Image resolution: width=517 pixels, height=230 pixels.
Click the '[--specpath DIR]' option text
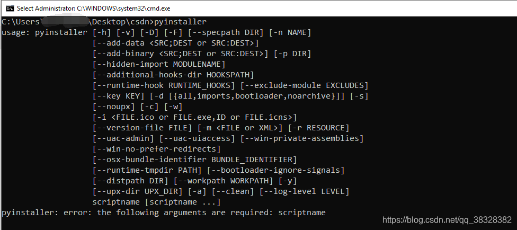pos(226,33)
